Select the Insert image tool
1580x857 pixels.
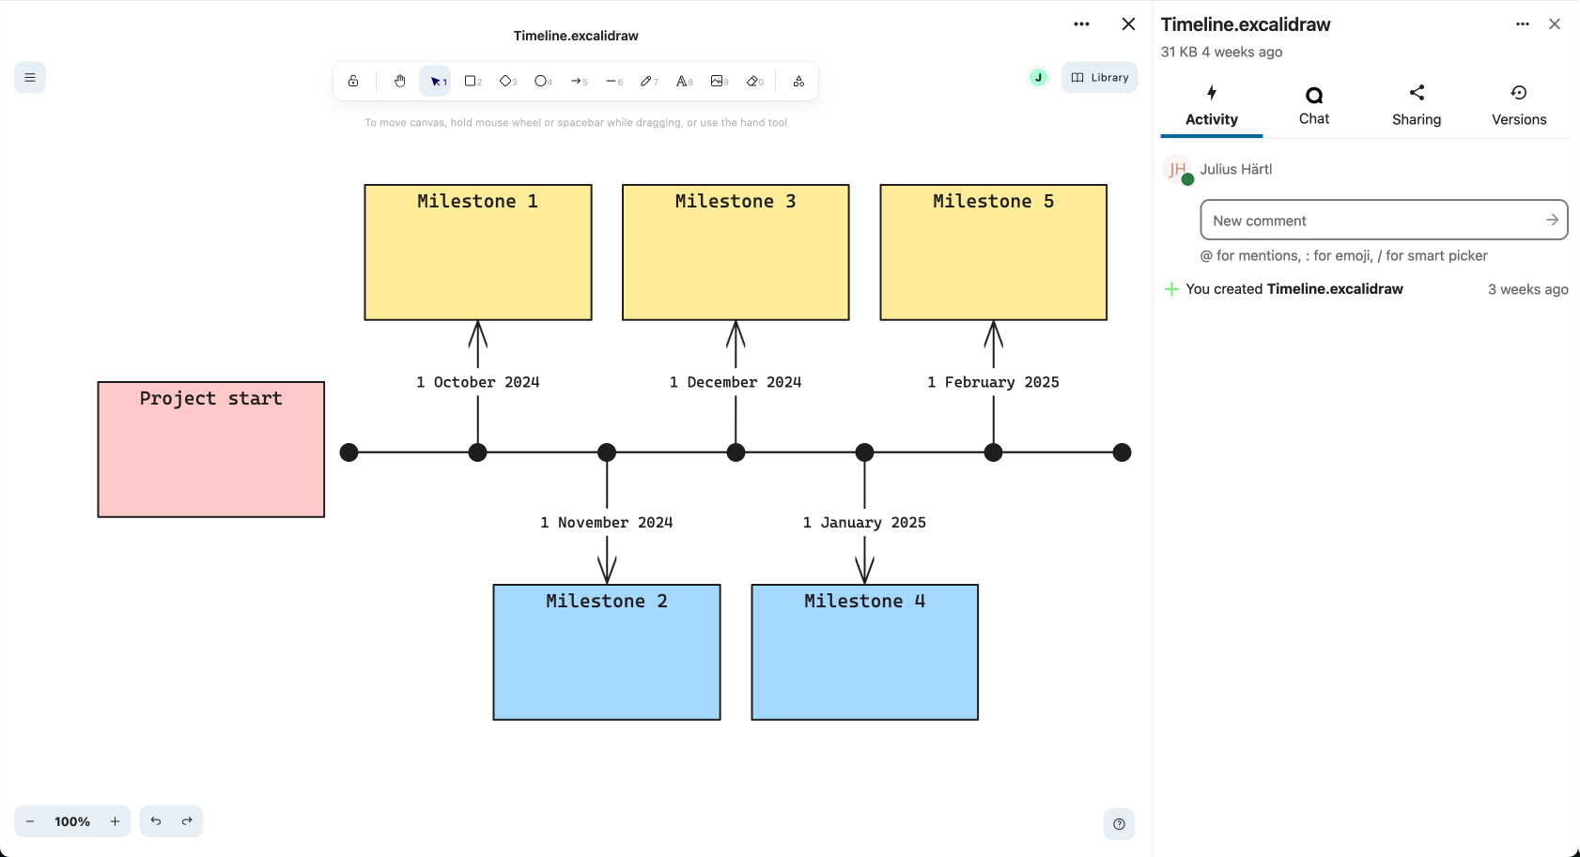coord(719,81)
